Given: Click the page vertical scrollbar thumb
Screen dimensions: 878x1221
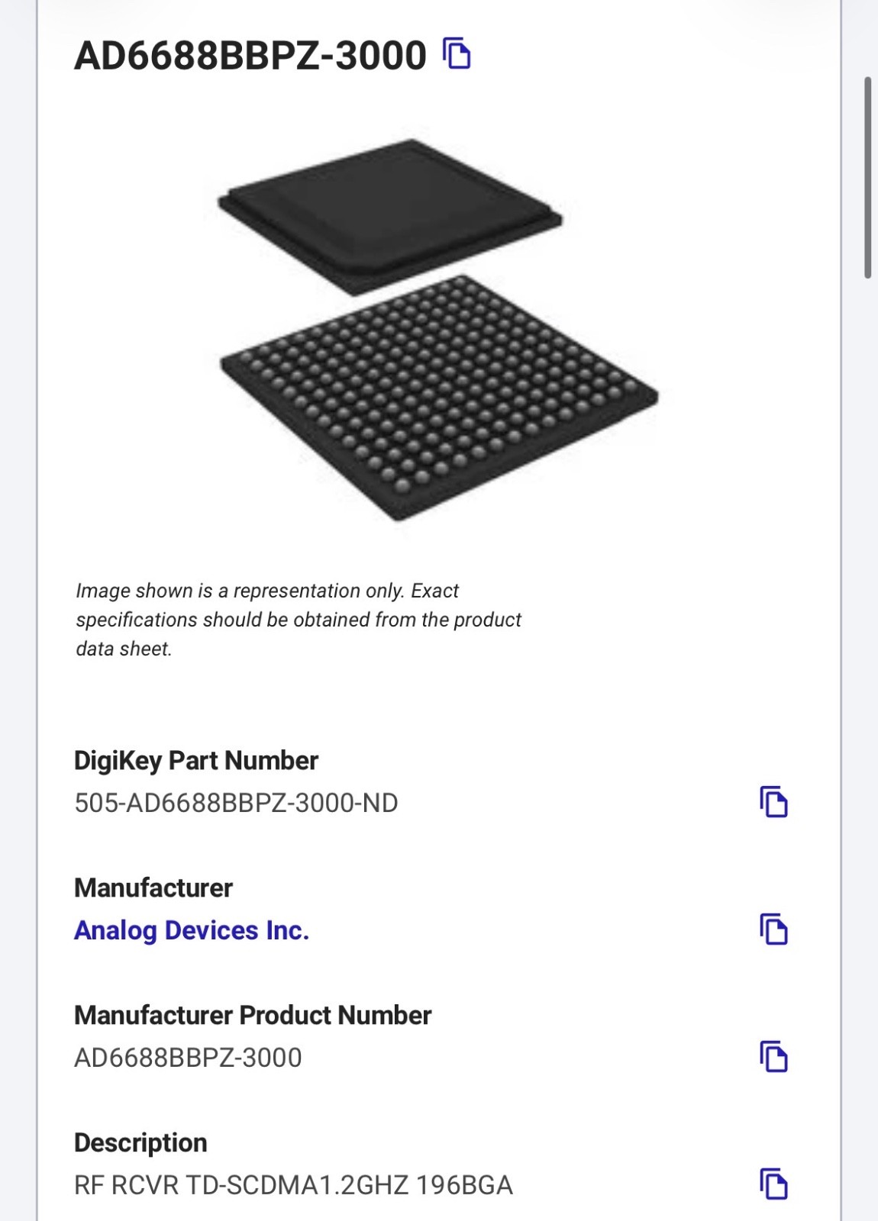Looking at the screenshot, I should coord(867,177).
